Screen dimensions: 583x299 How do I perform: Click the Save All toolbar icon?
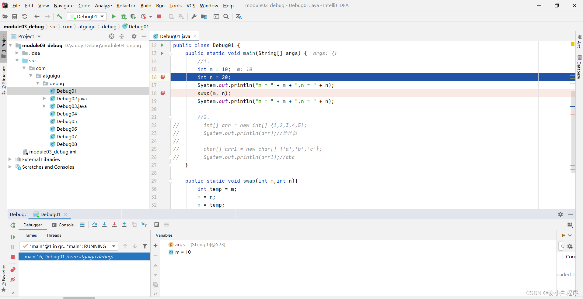coord(15,16)
